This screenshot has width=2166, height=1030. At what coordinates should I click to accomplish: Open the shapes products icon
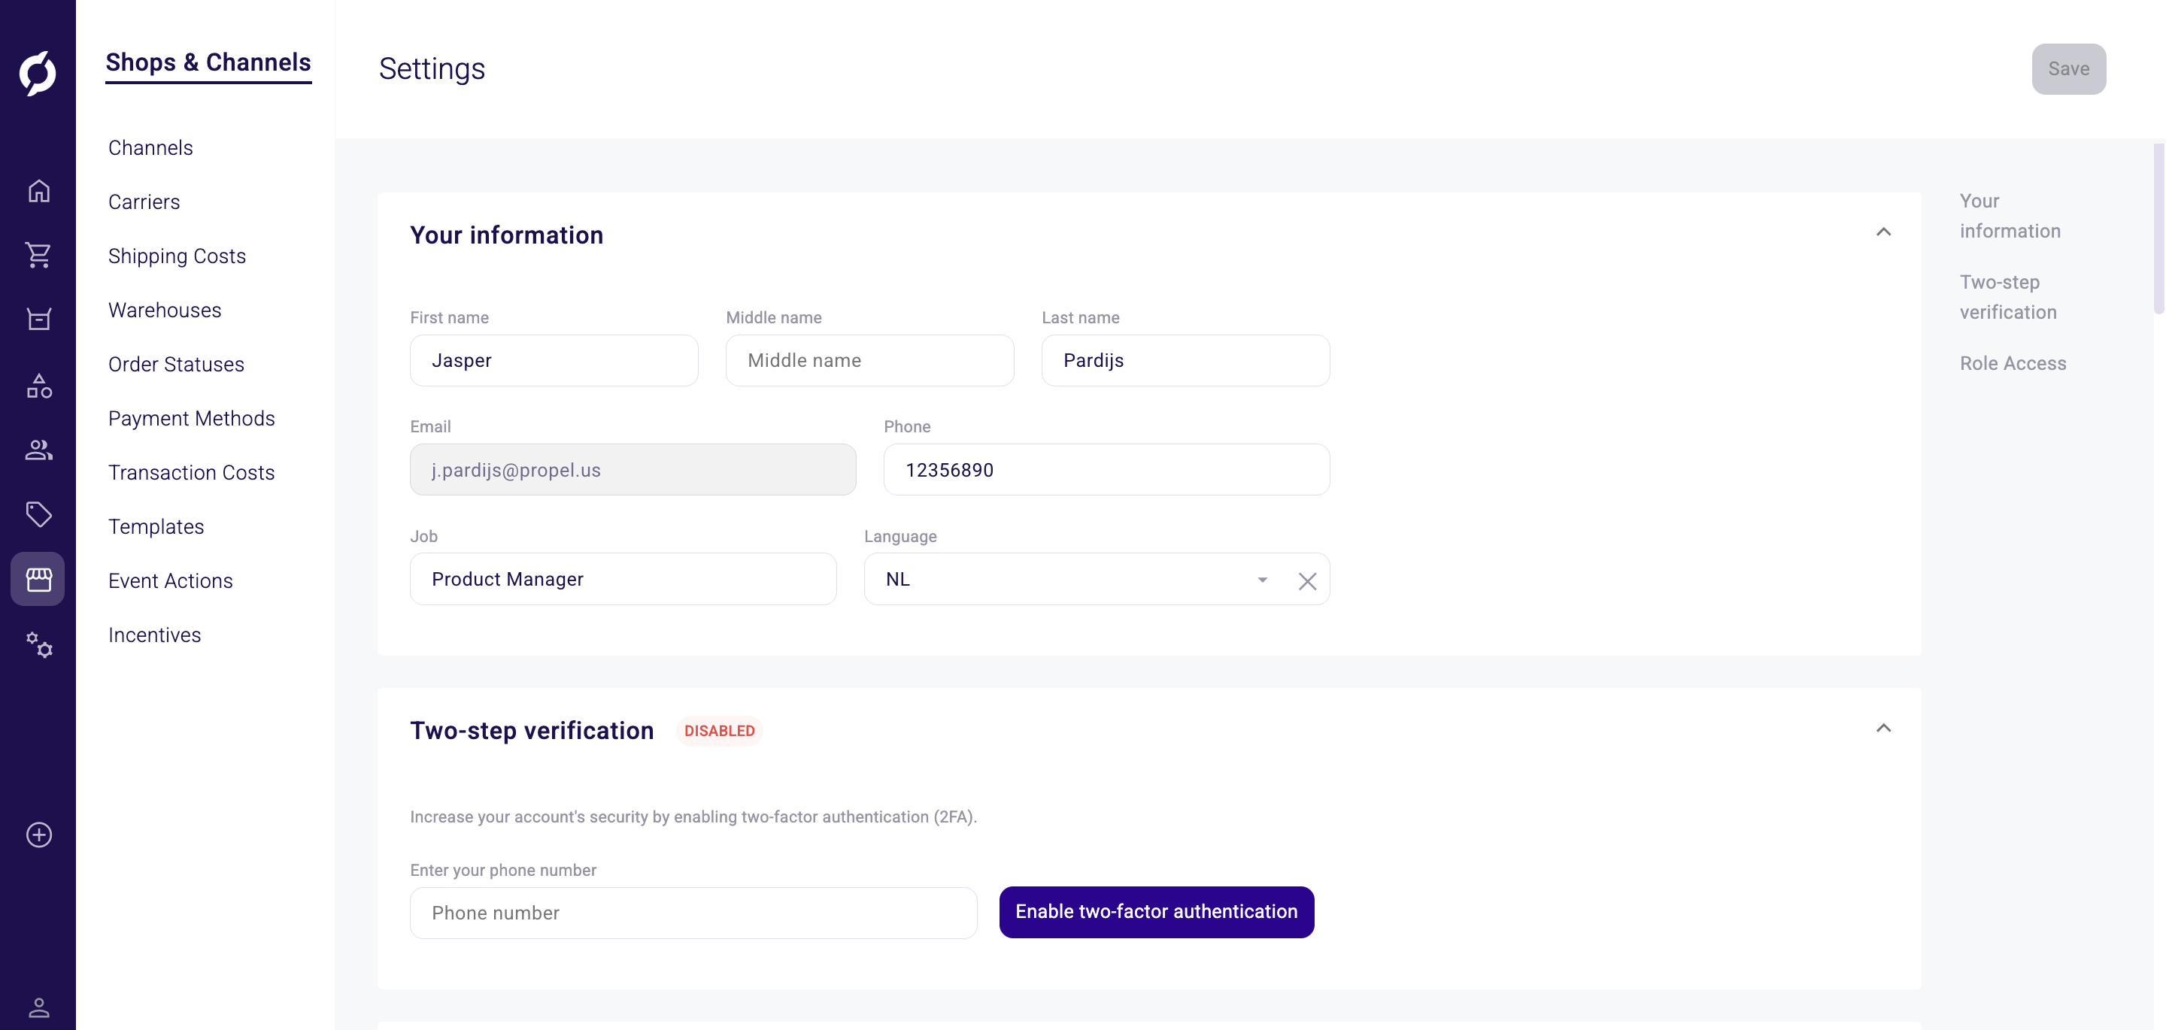38,386
